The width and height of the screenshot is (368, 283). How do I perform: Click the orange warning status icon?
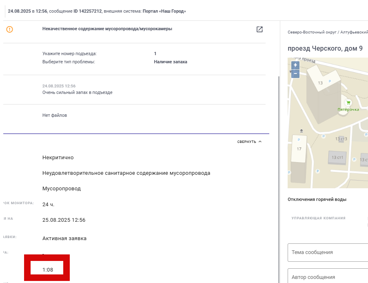pos(10,29)
